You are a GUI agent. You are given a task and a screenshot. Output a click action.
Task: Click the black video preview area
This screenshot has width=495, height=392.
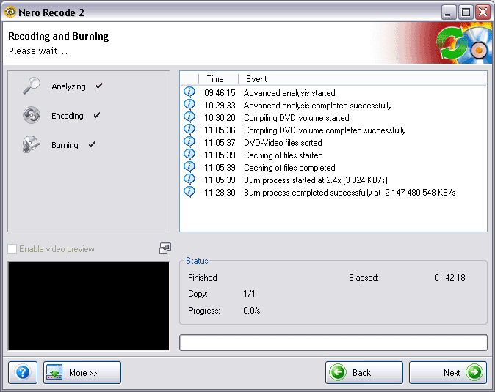pos(88,306)
